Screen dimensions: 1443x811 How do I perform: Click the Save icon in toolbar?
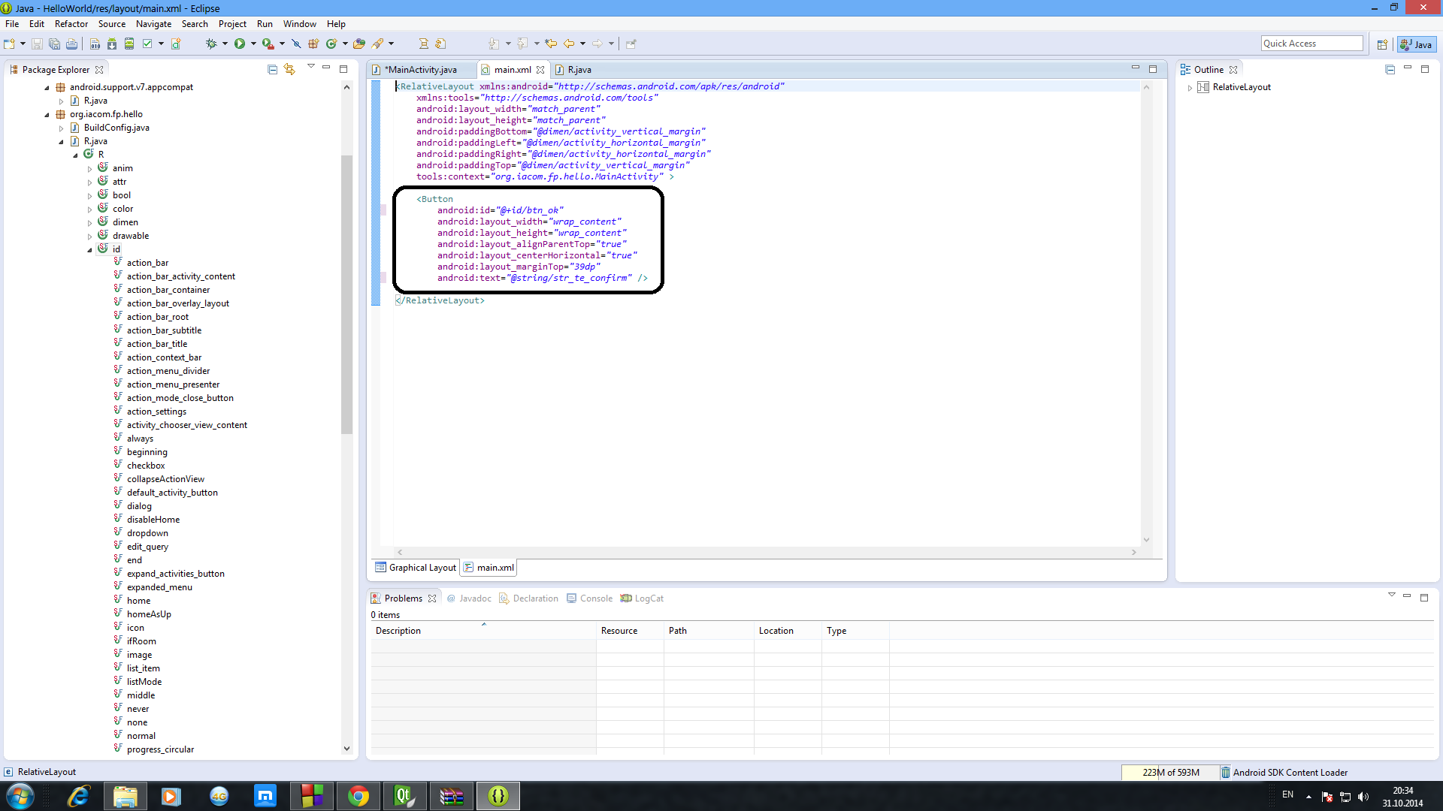(x=37, y=44)
